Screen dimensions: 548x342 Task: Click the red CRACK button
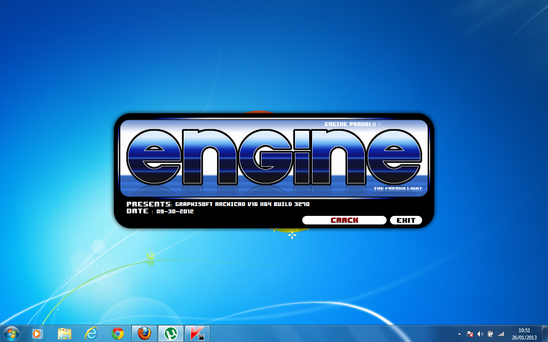[344, 220]
